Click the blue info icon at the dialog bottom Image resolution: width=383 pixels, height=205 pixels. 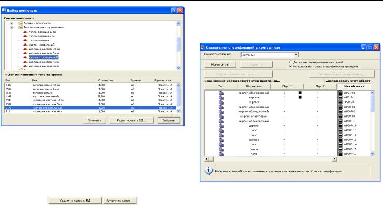tap(208, 171)
